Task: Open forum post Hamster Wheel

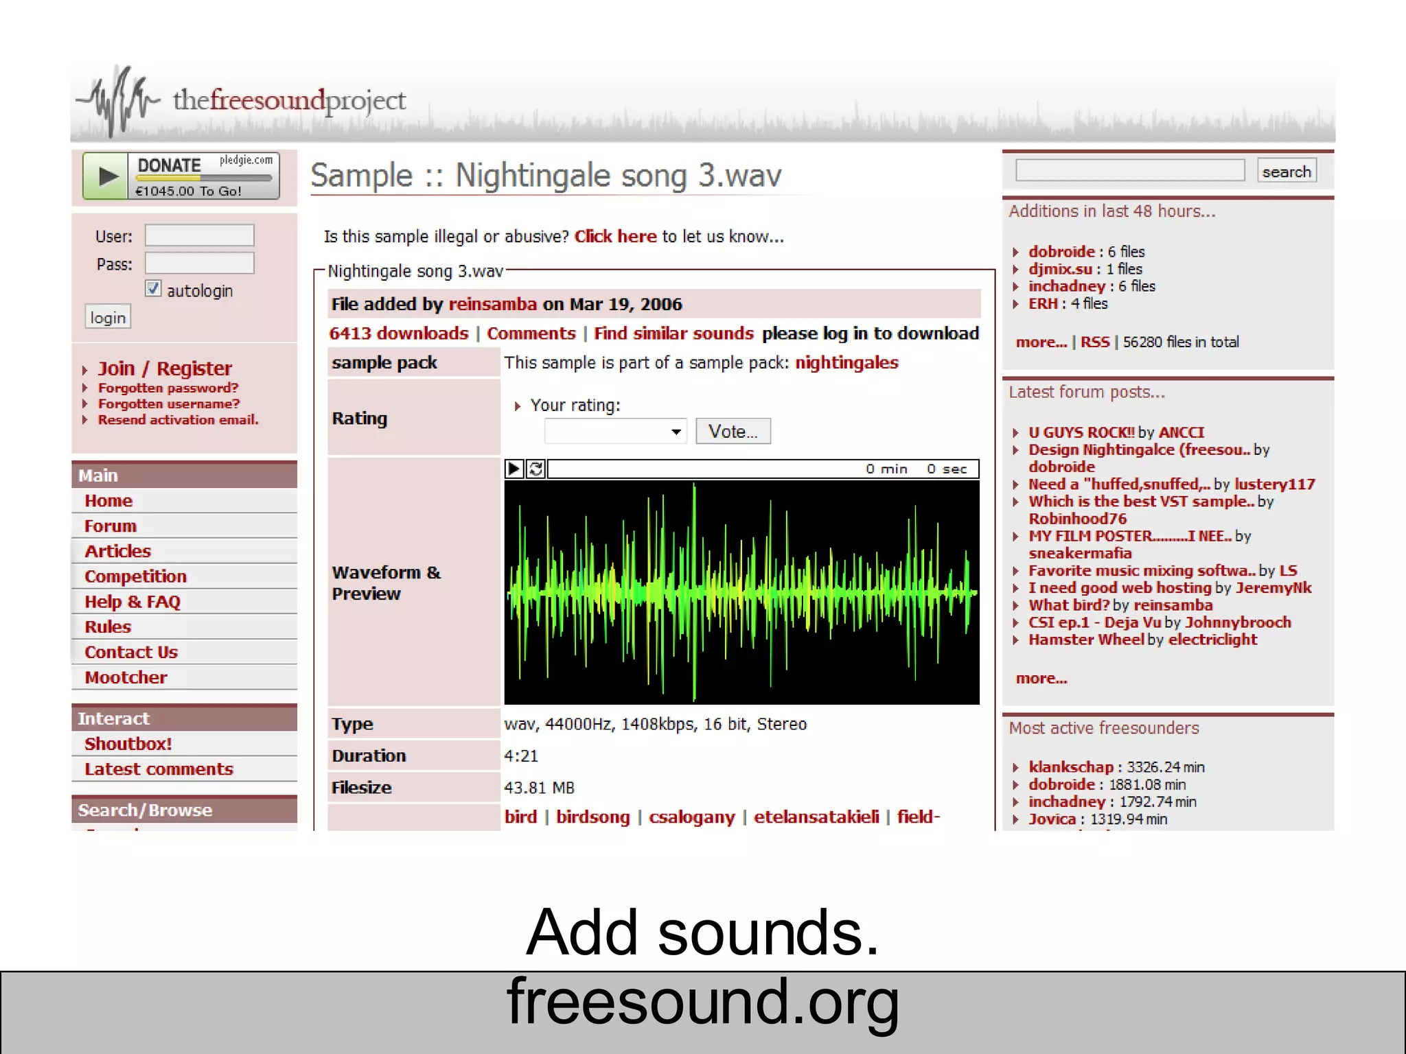Action: (1086, 640)
